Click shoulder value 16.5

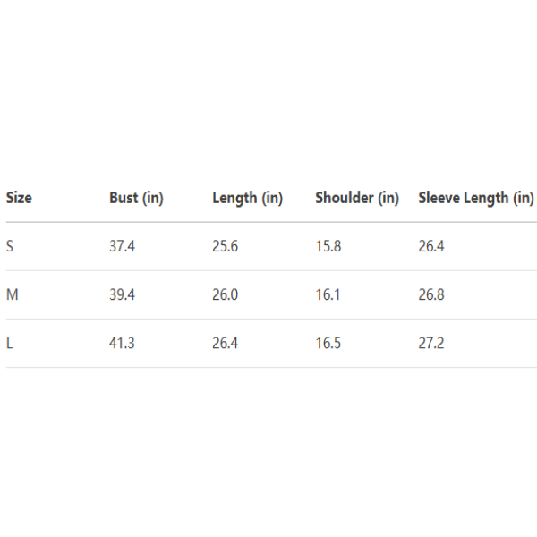click(x=328, y=343)
